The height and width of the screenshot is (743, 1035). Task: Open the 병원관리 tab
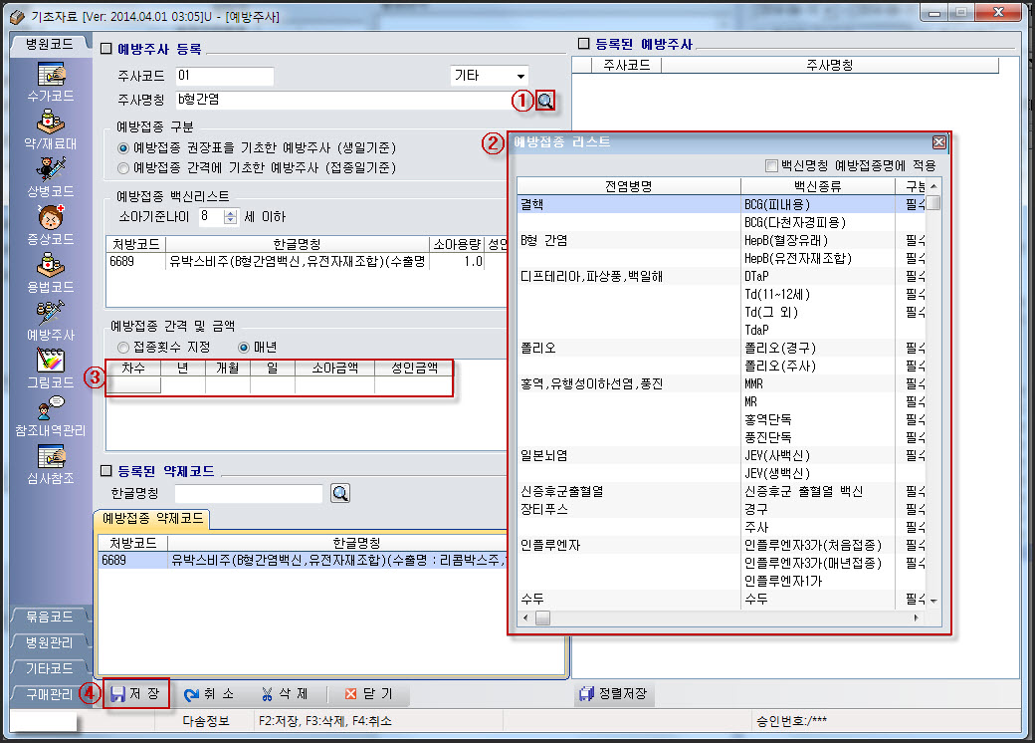click(x=50, y=643)
